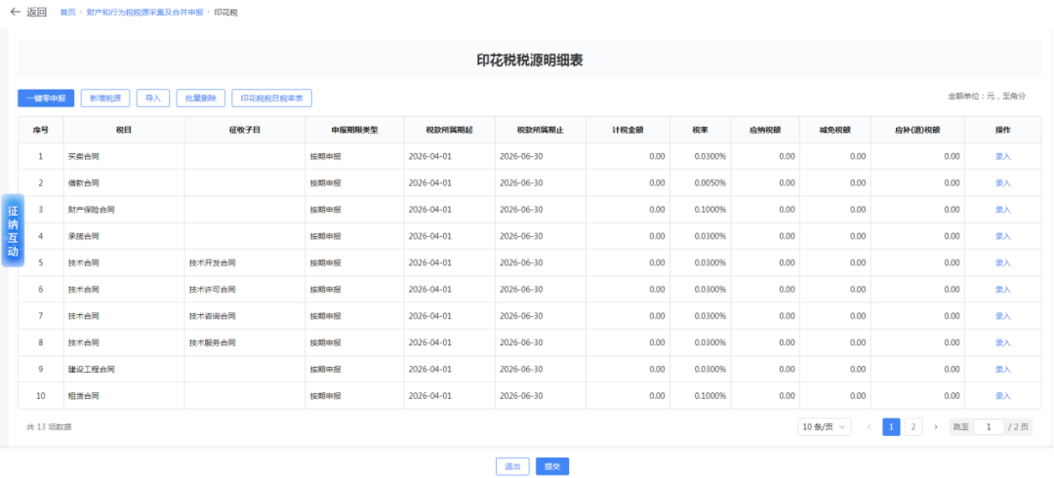
Task: Open the 10 条/页 page size dropdown
Action: pos(824,427)
